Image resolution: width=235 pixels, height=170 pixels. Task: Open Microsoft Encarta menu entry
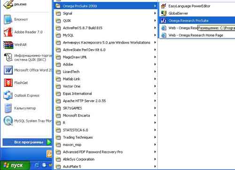106,115
